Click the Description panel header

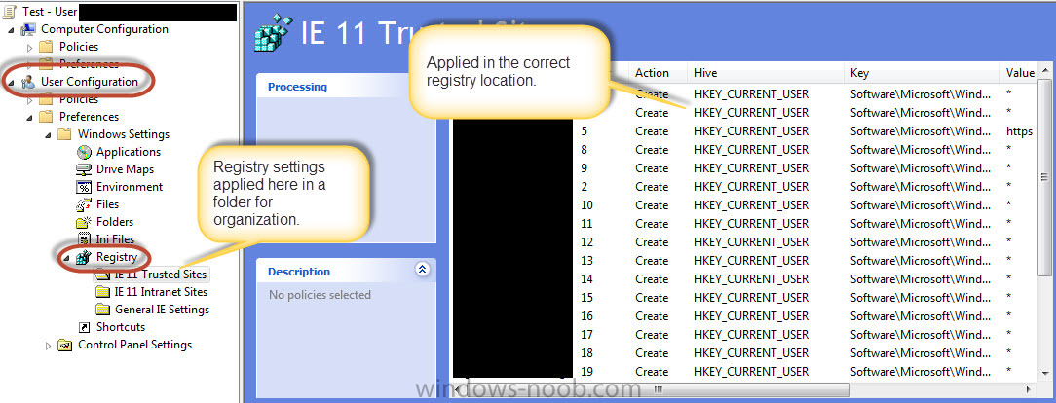346,272
